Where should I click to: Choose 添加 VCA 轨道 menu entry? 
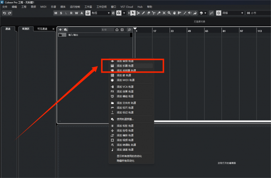(131, 87)
